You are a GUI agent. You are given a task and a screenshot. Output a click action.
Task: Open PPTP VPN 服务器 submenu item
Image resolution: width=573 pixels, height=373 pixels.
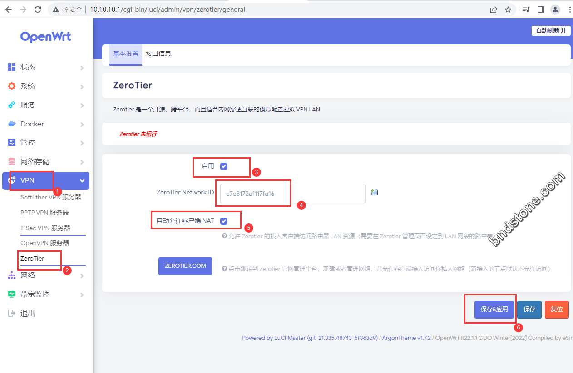(x=44, y=213)
